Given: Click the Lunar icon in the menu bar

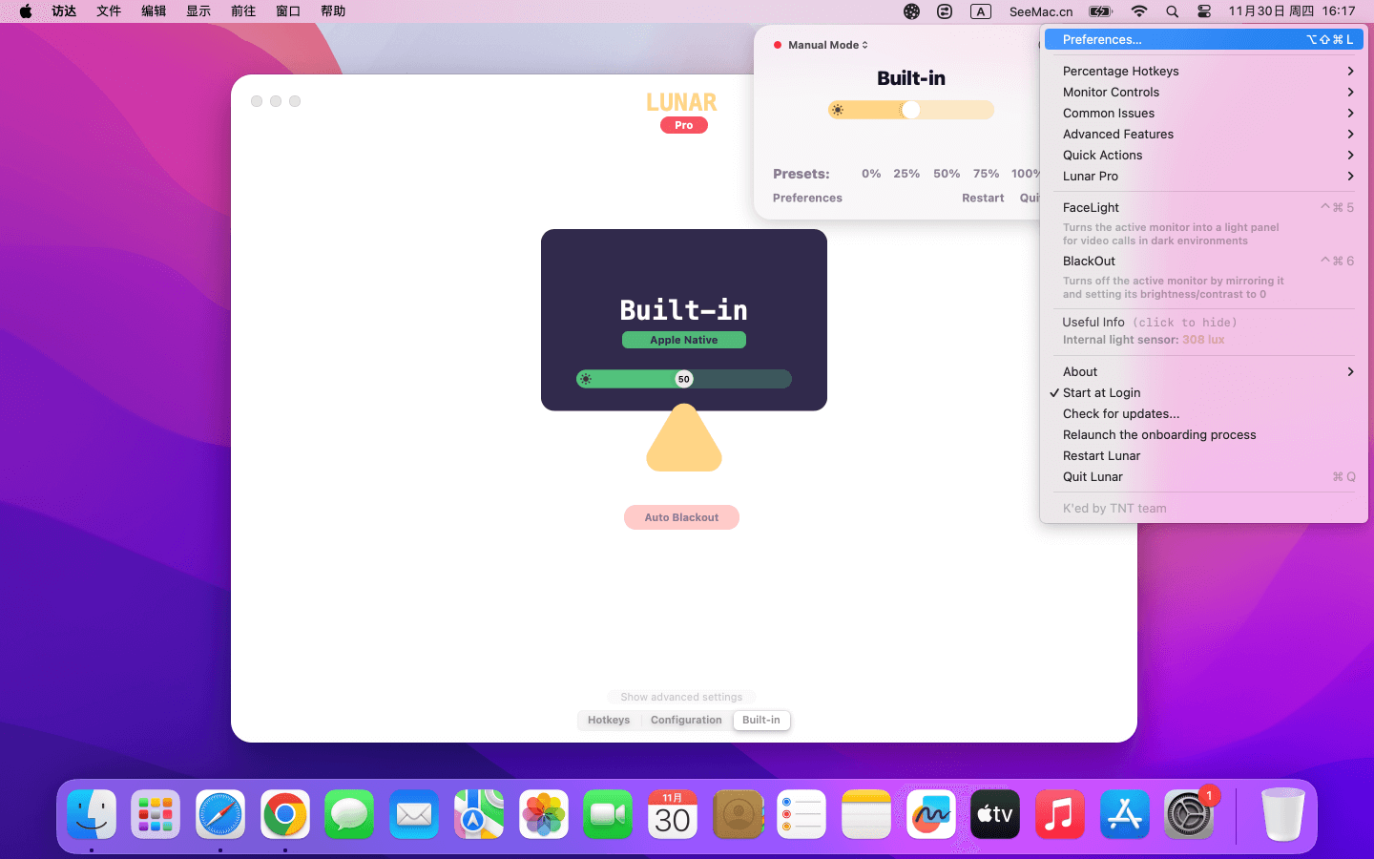Looking at the screenshot, I should pos(911,11).
